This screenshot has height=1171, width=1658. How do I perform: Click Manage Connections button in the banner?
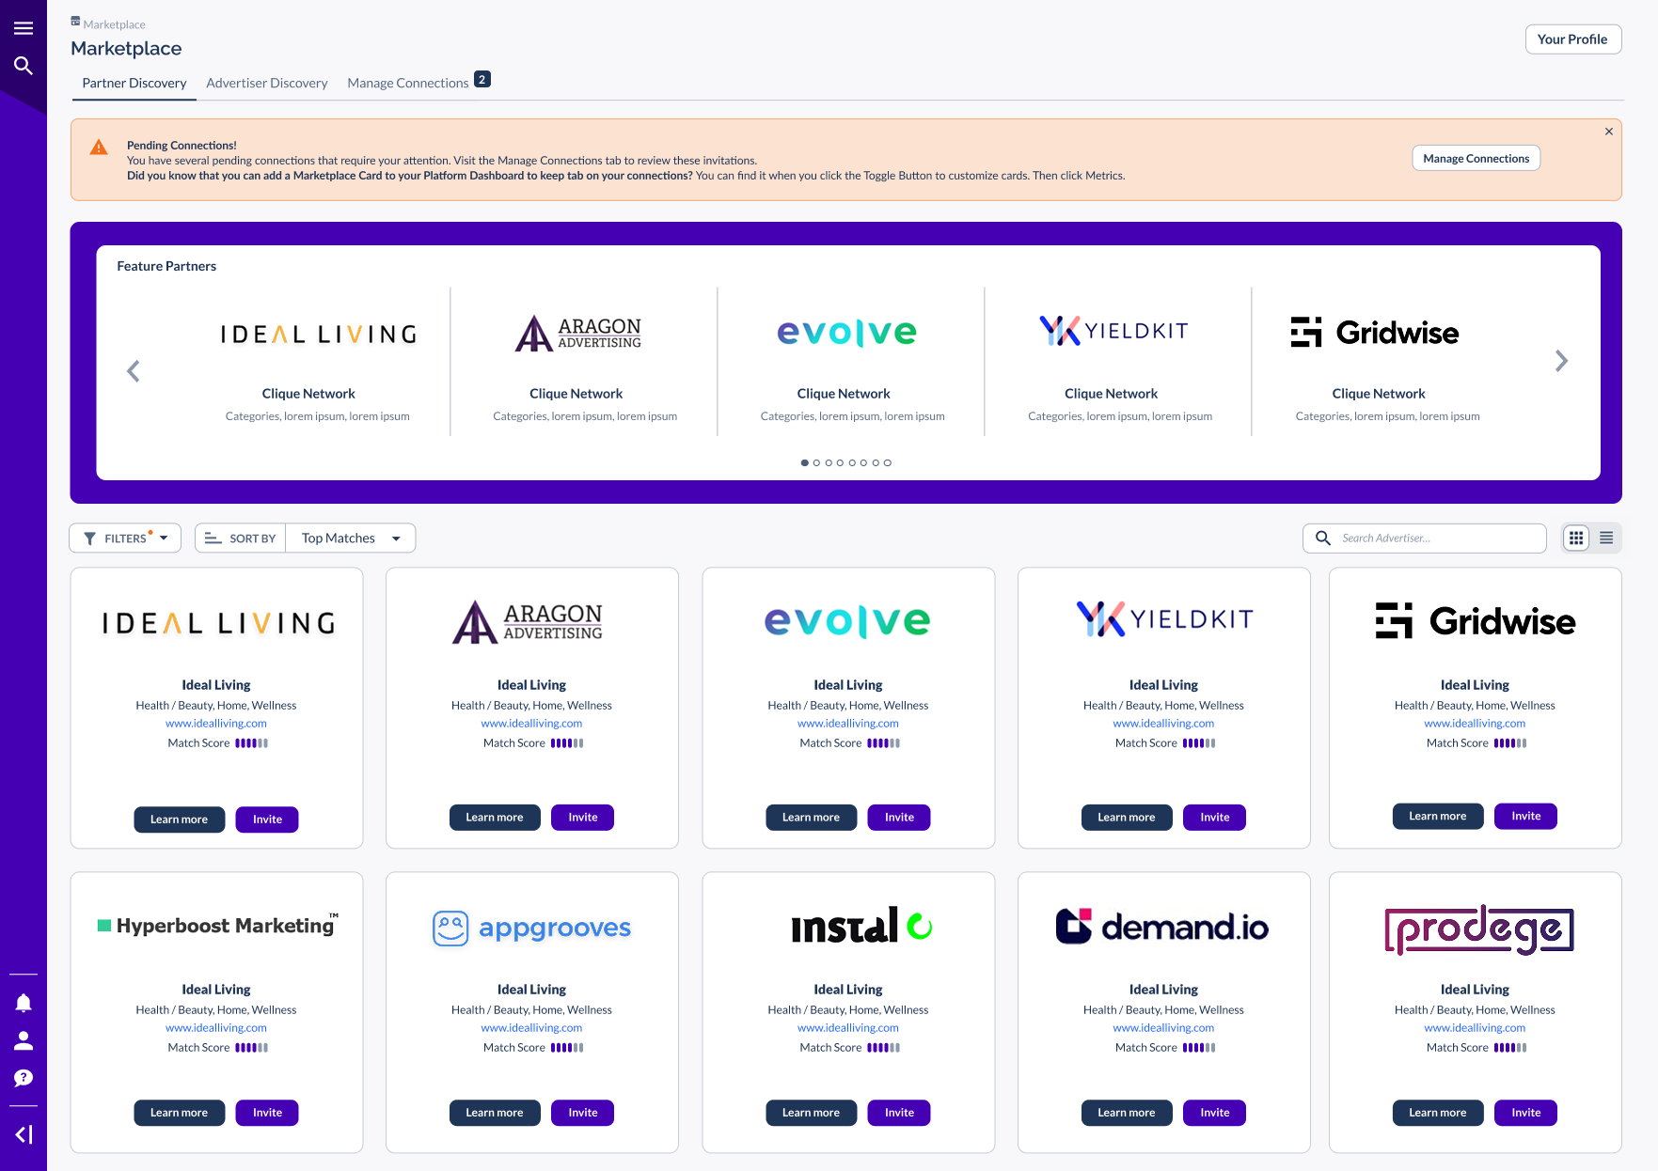pyautogui.click(x=1476, y=158)
